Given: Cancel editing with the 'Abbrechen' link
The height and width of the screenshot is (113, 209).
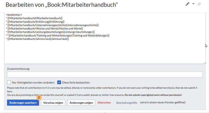Looking at the screenshot, I should [104, 103].
